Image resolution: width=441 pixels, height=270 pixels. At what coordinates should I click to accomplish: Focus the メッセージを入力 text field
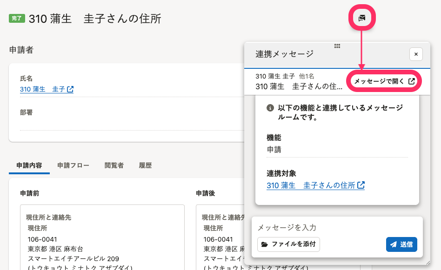337,227
